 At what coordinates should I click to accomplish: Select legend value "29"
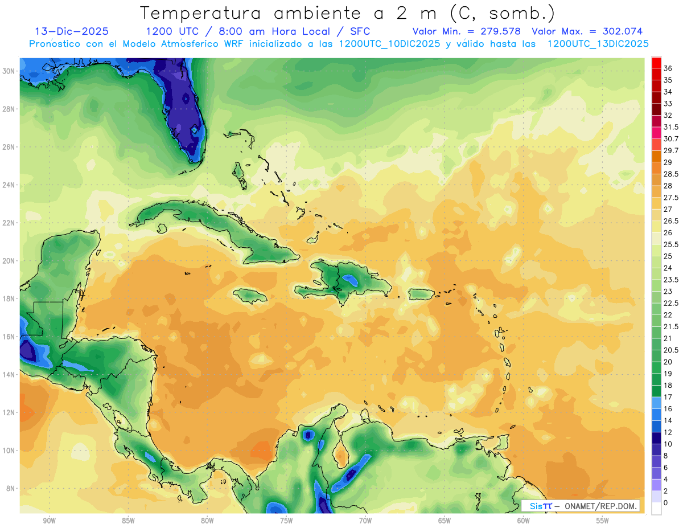[x=668, y=162]
